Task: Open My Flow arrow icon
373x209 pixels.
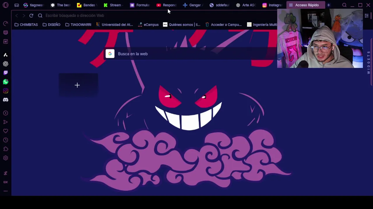Action: point(6,122)
